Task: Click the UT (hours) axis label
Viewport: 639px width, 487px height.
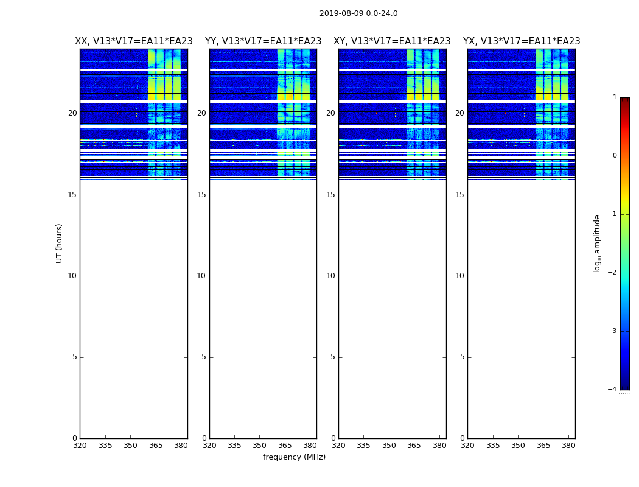Action: (59, 243)
